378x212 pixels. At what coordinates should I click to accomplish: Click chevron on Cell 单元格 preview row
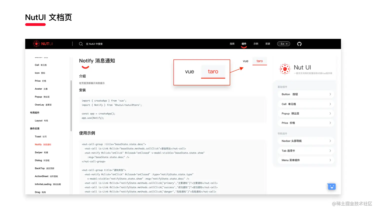pyautogui.click(x=330, y=104)
